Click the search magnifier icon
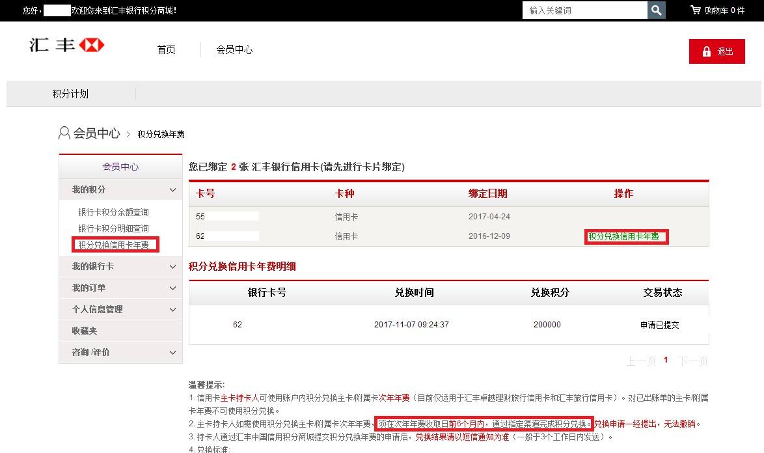This screenshot has height=453, width=764. [x=657, y=10]
